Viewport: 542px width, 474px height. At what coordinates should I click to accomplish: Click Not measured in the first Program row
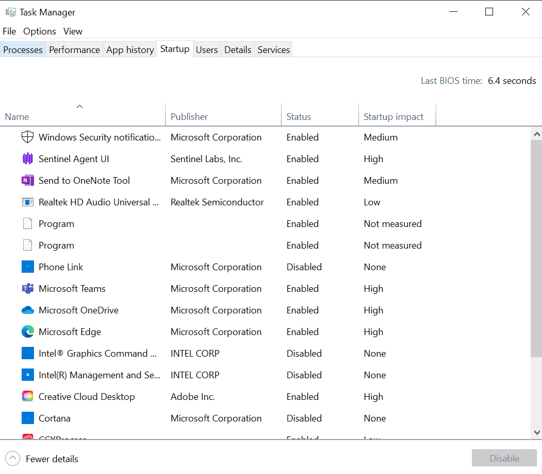(x=393, y=224)
